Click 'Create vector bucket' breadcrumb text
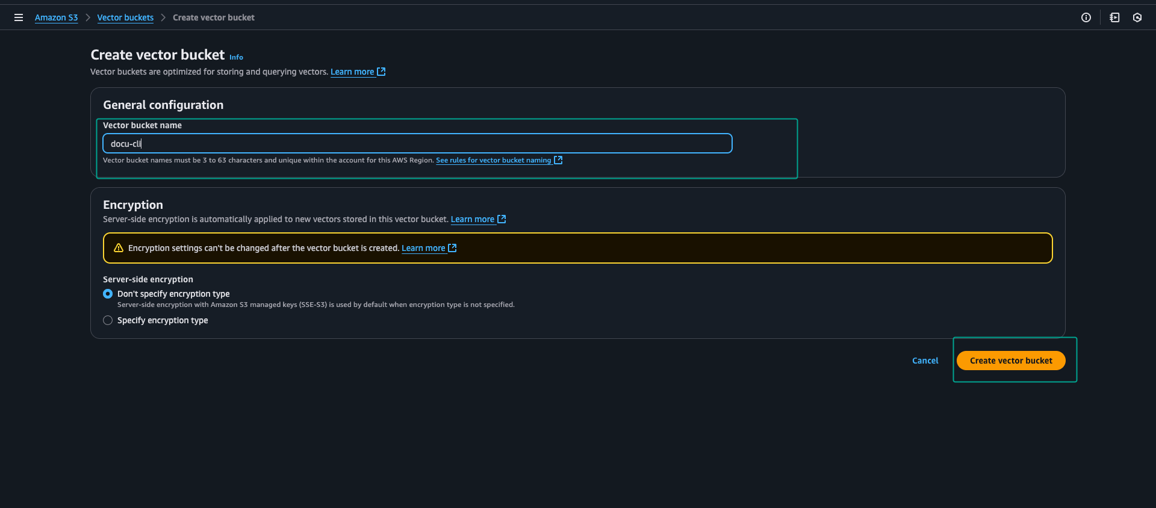The image size is (1156, 508). pos(214,17)
